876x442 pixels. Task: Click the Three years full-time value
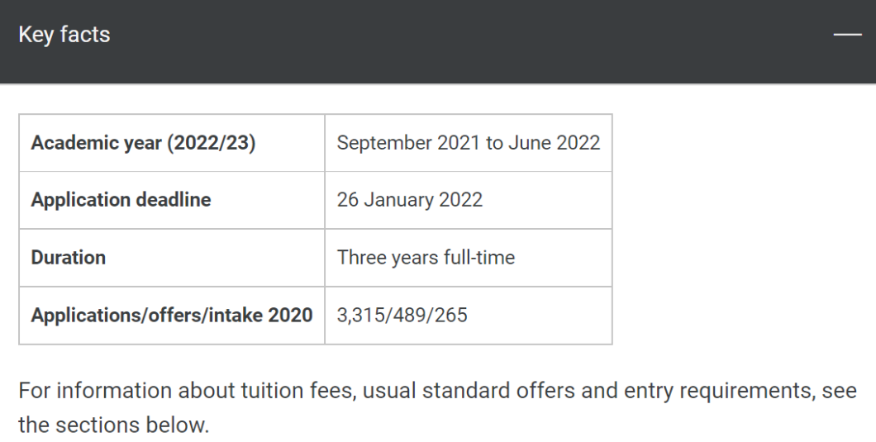426,258
